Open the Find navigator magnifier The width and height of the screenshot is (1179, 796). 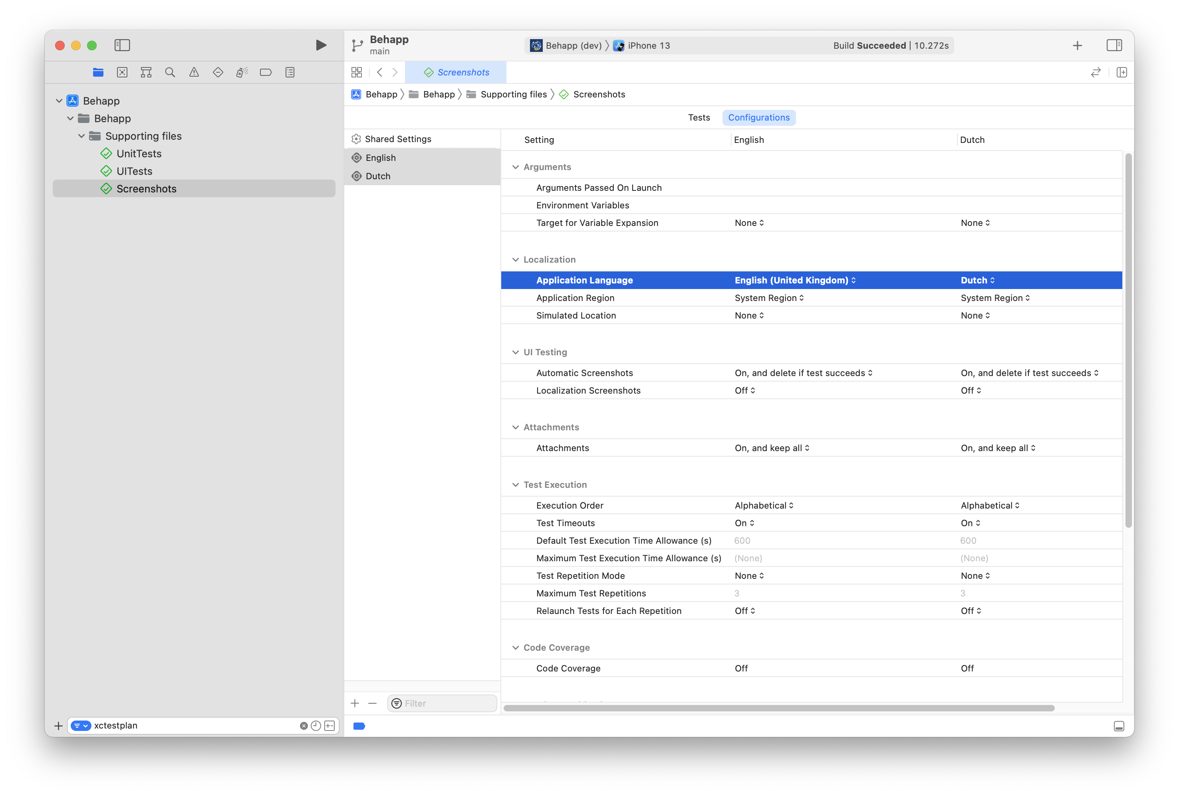(170, 72)
